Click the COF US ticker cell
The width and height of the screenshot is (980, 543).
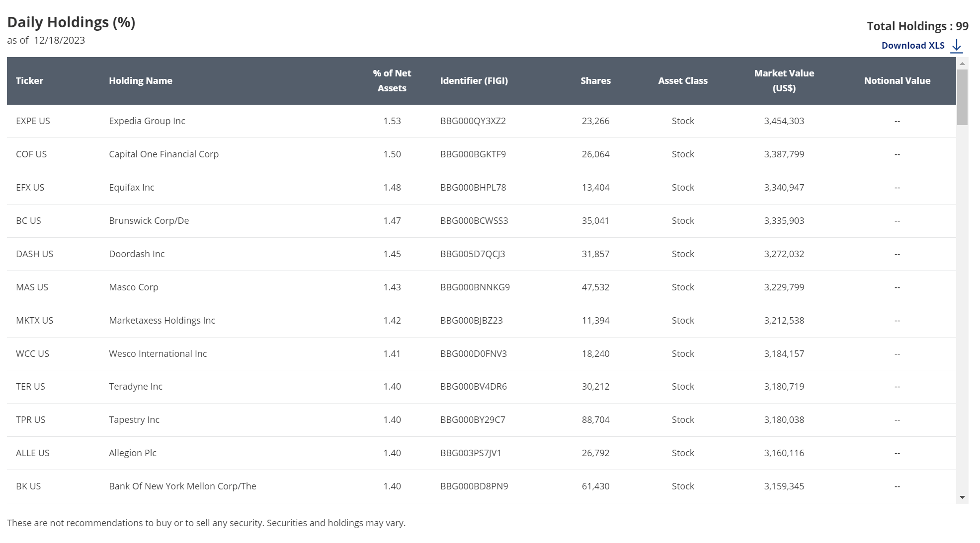[x=31, y=154]
